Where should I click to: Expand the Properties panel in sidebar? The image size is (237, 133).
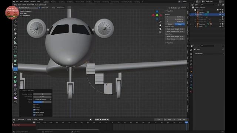coord(169,43)
